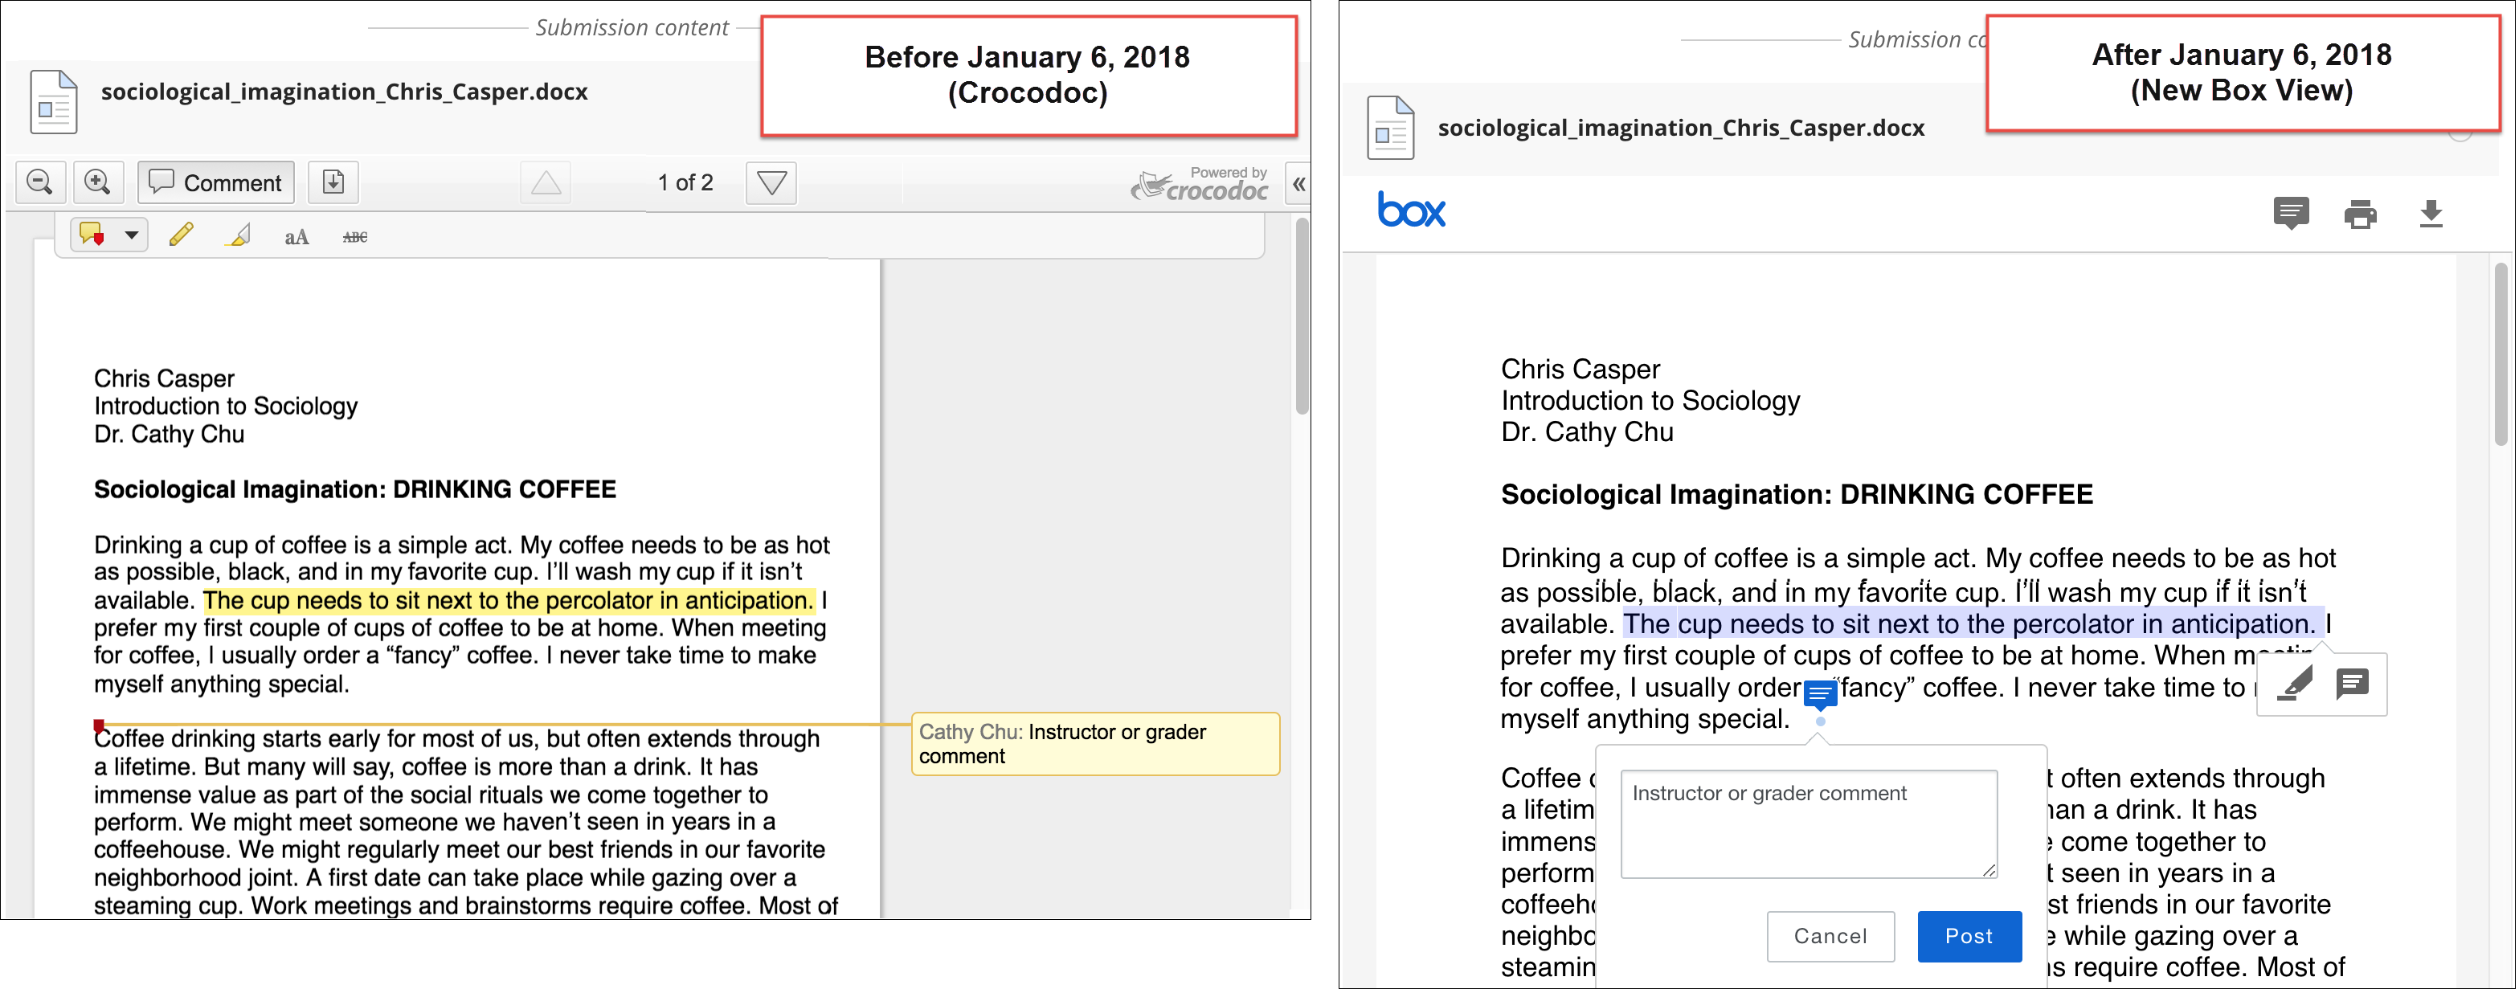Toggle the Comment button in Crocodoc toolbar
This screenshot has width=2519, height=989.
(x=215, y=182)
